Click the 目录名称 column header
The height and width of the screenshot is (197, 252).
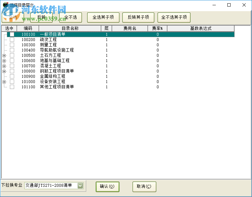pos(70,28)
